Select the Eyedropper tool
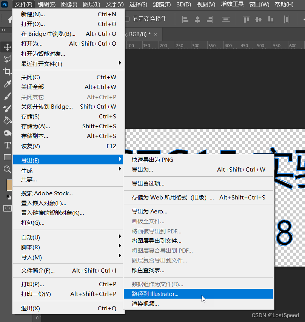 [8, 84]
